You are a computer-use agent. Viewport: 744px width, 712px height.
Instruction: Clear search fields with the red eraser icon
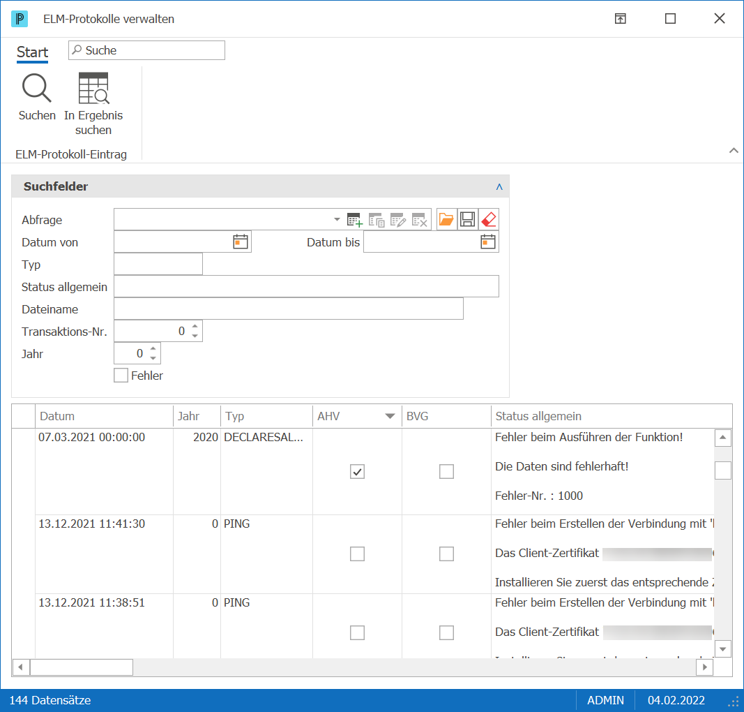(x=489, y=219)
